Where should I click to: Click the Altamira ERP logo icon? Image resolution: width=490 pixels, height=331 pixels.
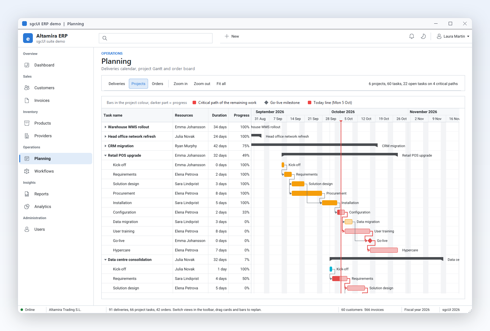coord(28,38)
